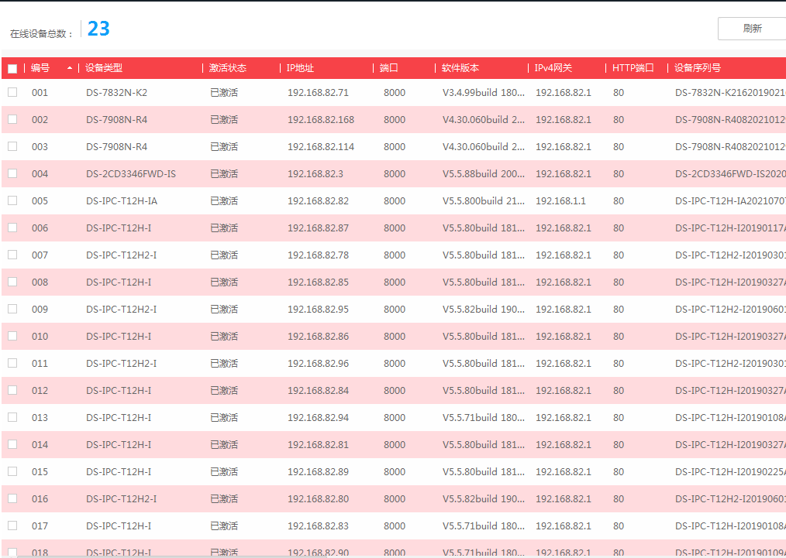Click IP address 192.168.82.80
This screenshot has width=786, height=558.
[319, 498]
